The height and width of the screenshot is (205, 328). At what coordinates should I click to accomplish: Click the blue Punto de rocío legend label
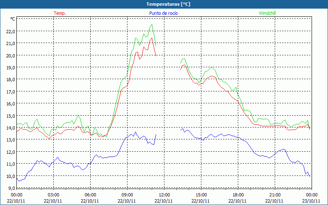[x=163, y=13]
